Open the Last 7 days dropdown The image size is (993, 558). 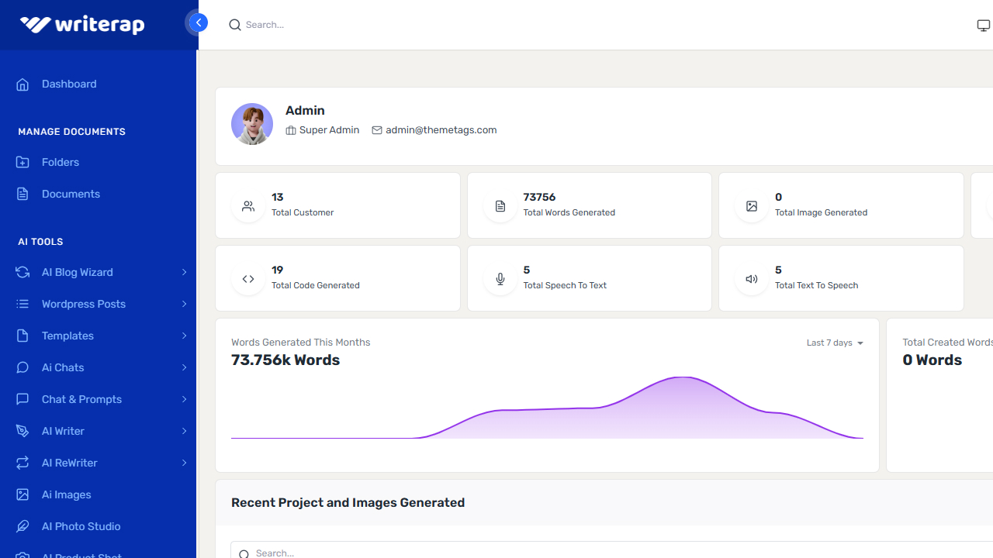[835, 343]
